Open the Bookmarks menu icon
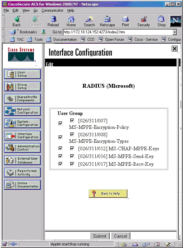Screen dimensions: 183x248 (23, 32)
